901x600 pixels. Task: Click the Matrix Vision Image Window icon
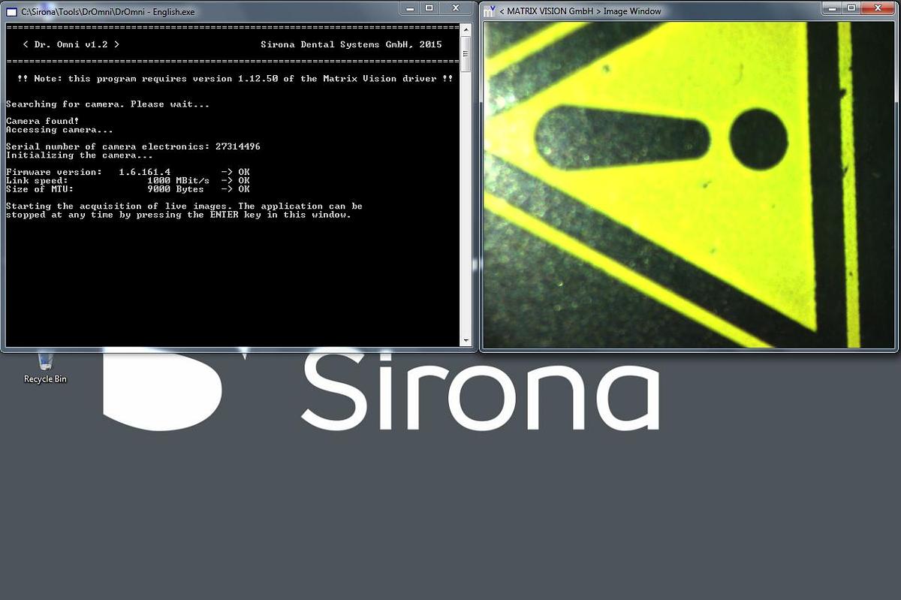click(490, 11)
